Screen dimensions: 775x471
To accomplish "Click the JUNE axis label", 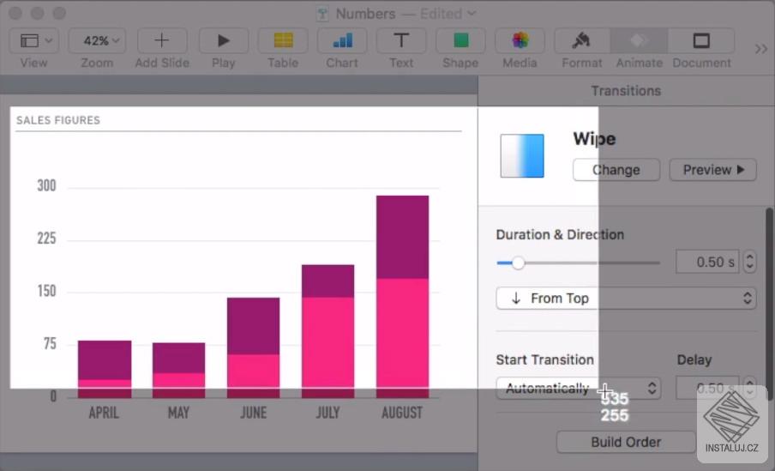I will (253, 413).
